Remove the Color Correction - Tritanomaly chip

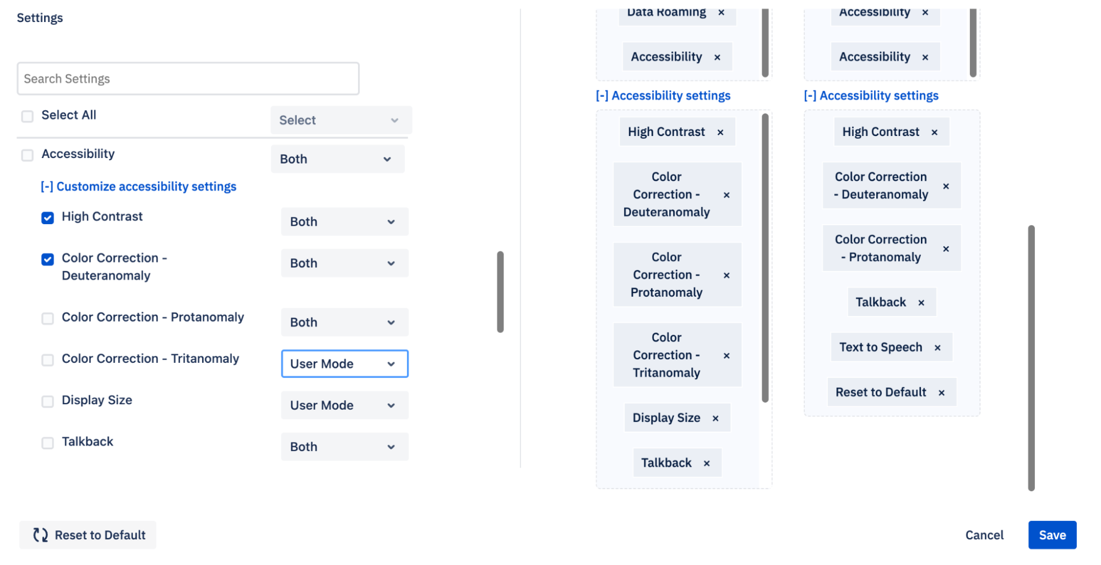(726, 355)
